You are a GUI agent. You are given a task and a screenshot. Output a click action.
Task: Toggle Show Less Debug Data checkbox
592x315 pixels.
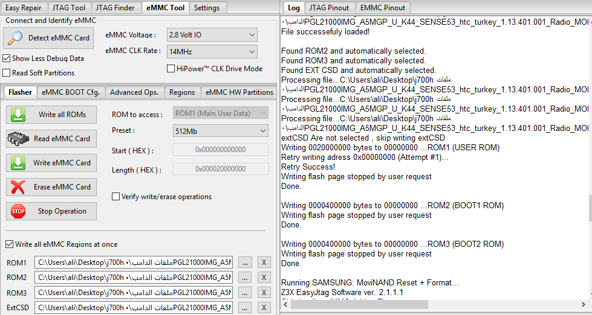click(7, 59)
